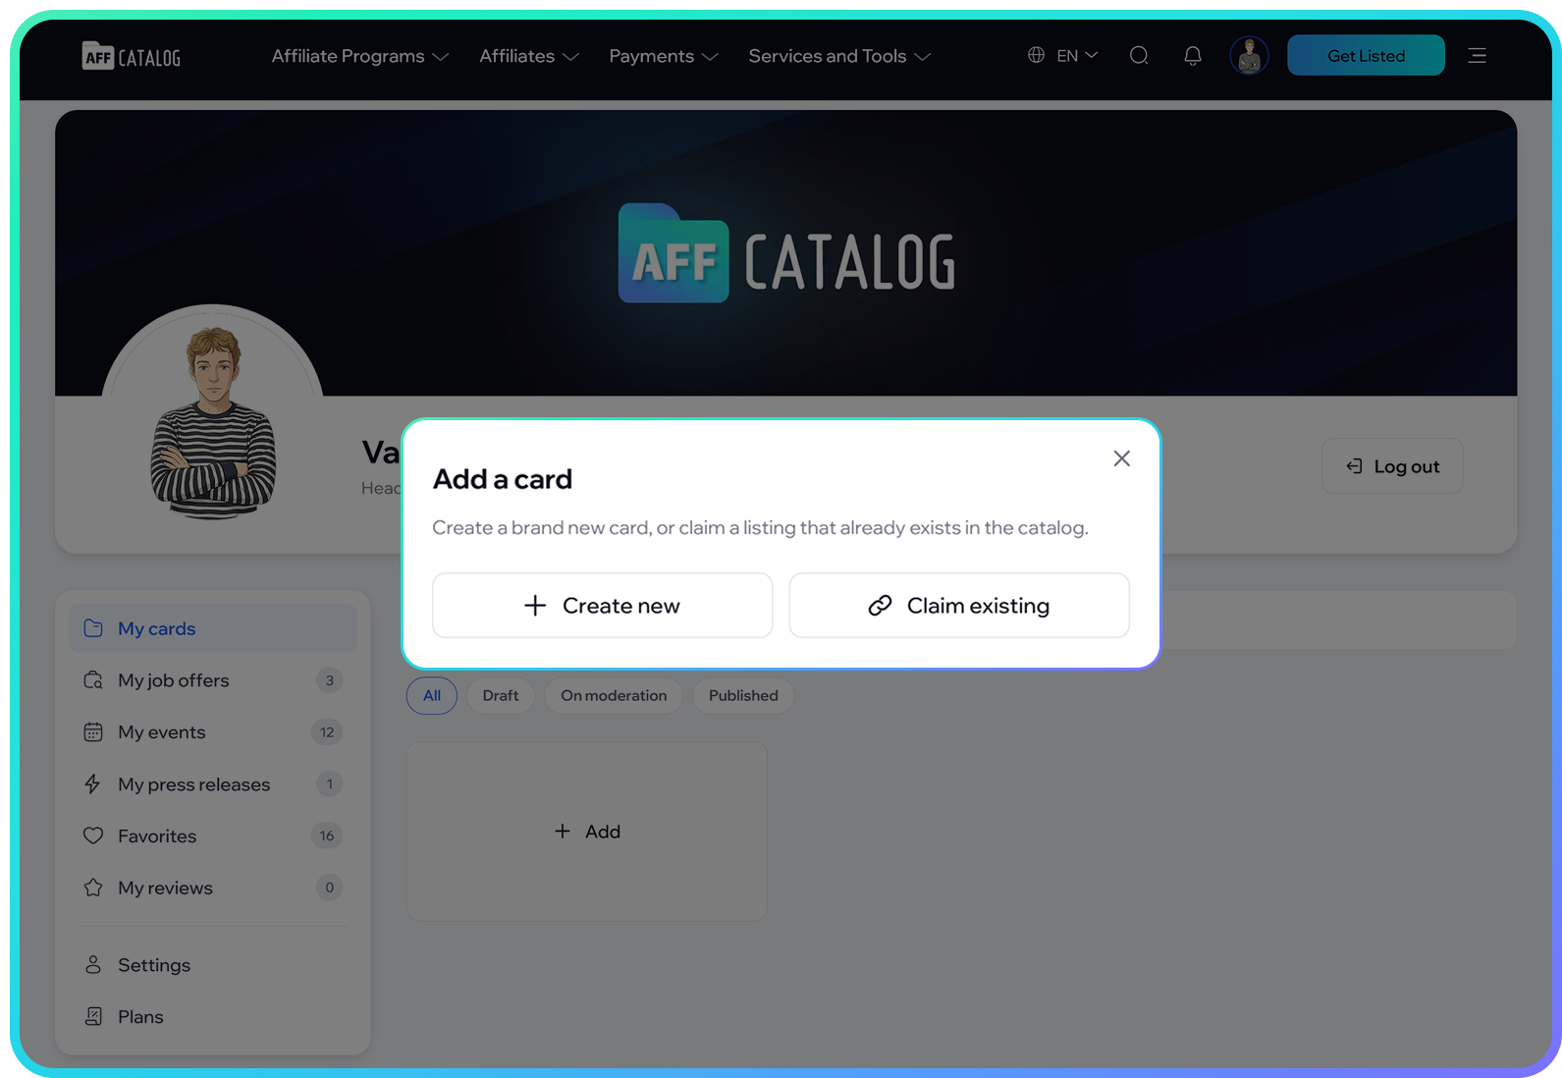This screenshot has width=1562, height=1078.
Task: Click the Claim existing button
Action: pos(959,606)
